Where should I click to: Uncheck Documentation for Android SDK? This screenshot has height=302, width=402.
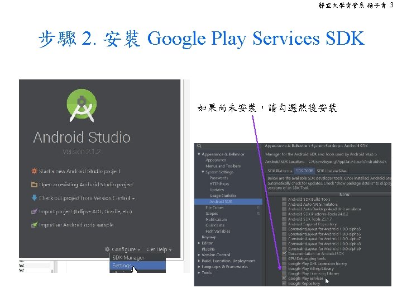pos(284,253)
